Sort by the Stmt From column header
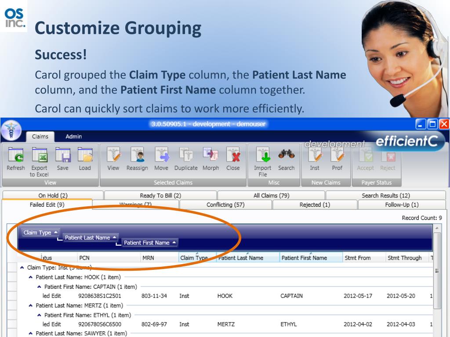 point(364,258)
